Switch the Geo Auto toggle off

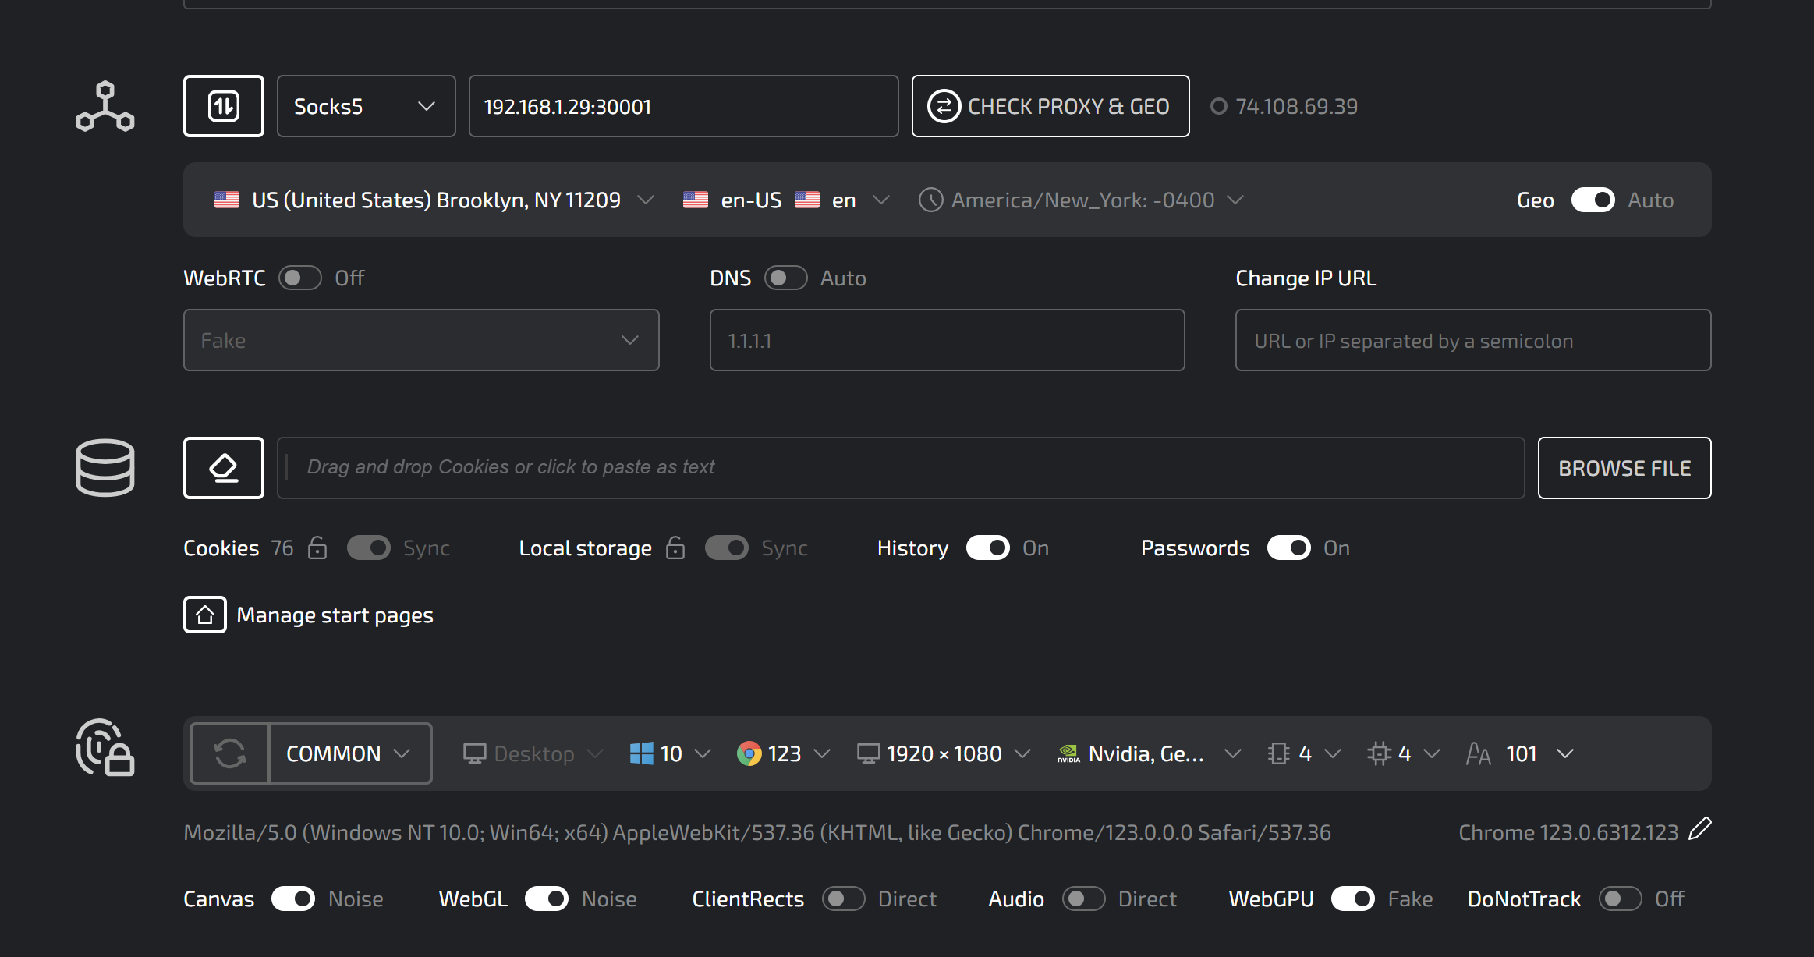[1593, 200]
